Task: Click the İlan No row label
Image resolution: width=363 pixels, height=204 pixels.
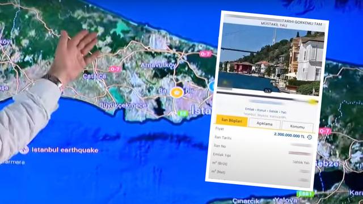Action: 220,146
